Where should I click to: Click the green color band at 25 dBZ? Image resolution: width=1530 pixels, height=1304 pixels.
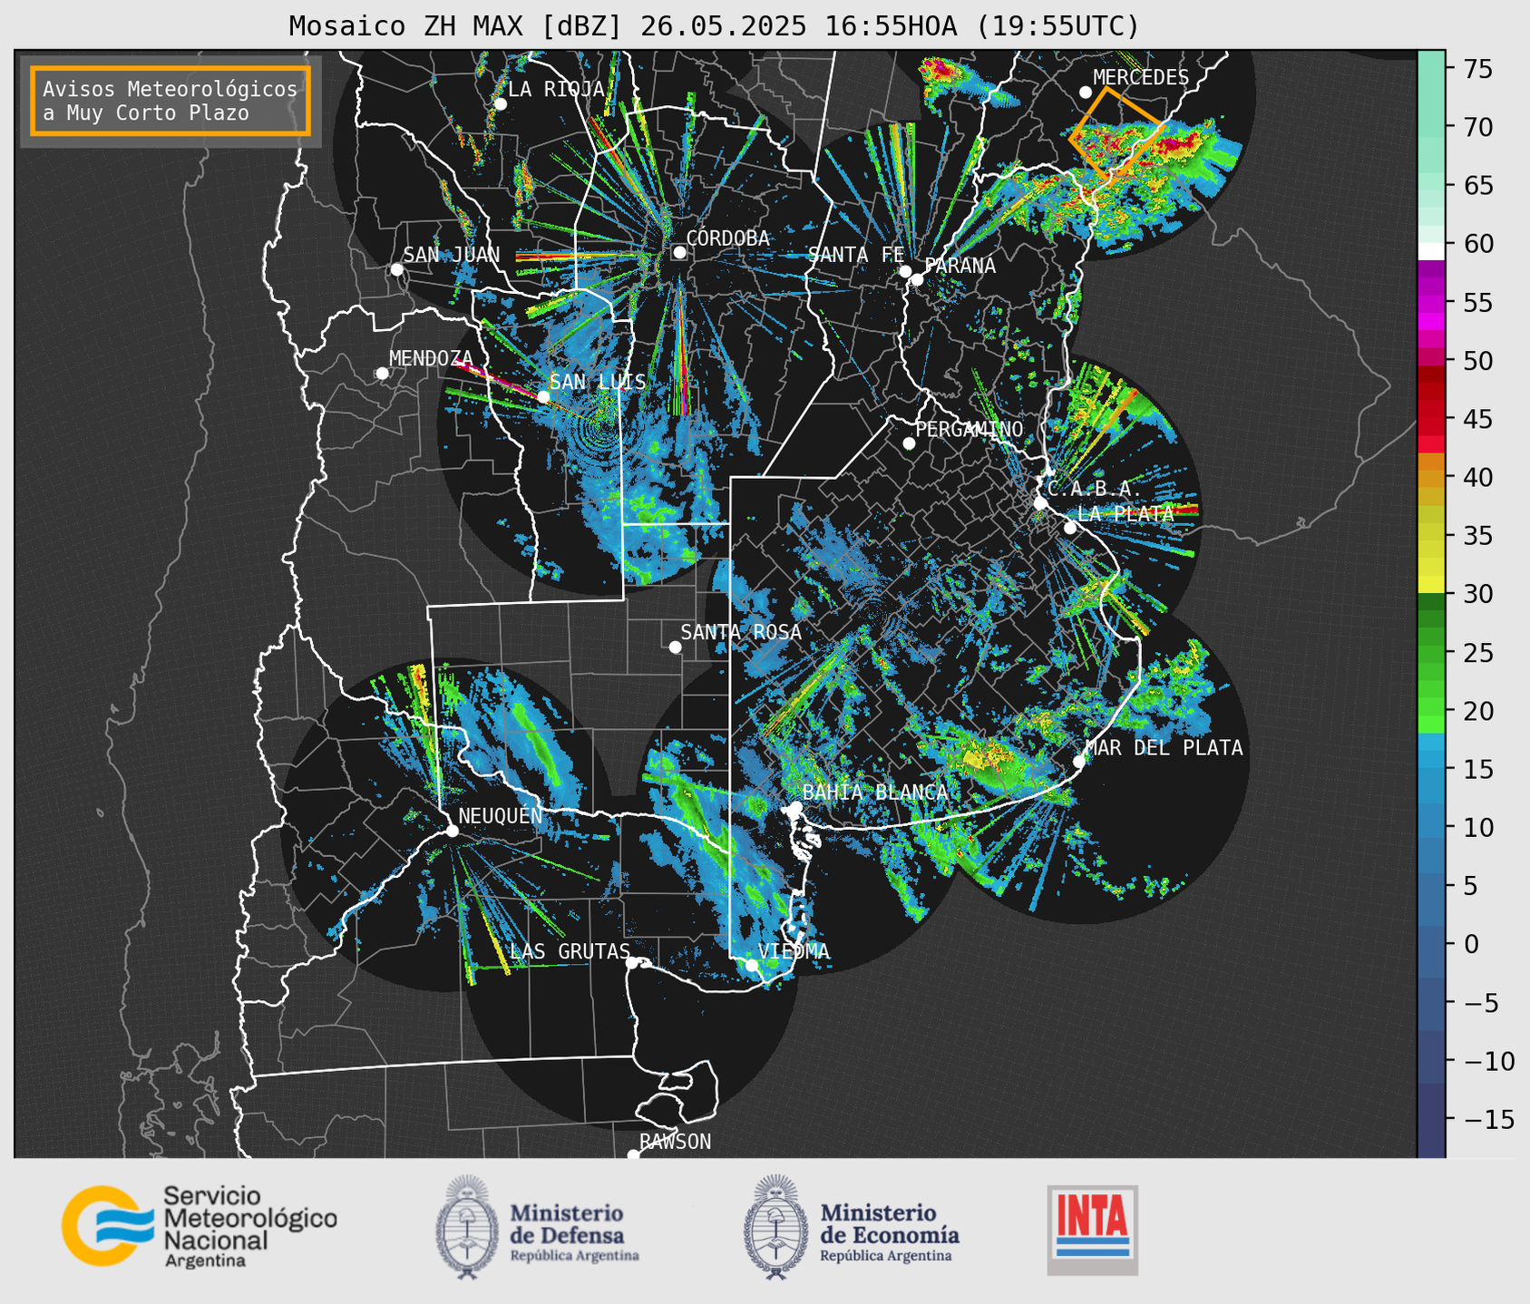(x=1431, y=652)
